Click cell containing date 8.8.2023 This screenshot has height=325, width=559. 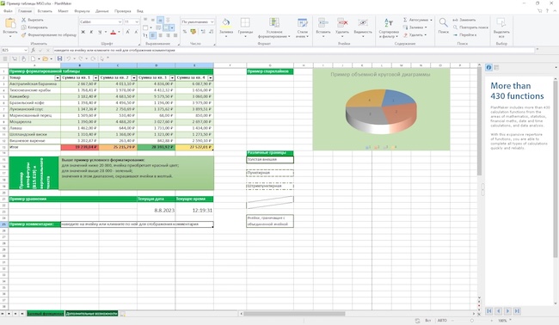coord(156,211)
